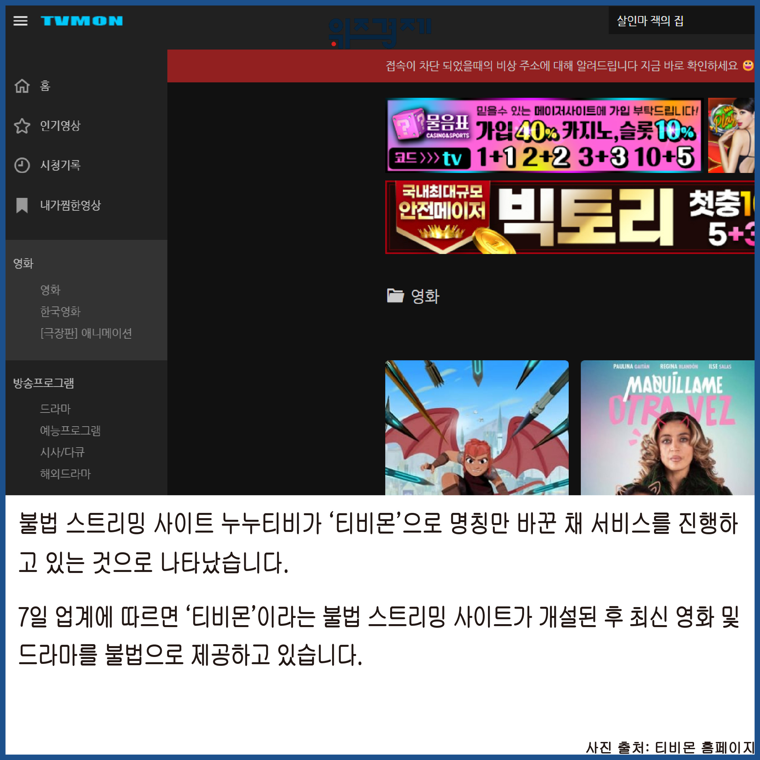Open the 드라마 category link

point(55,409)
